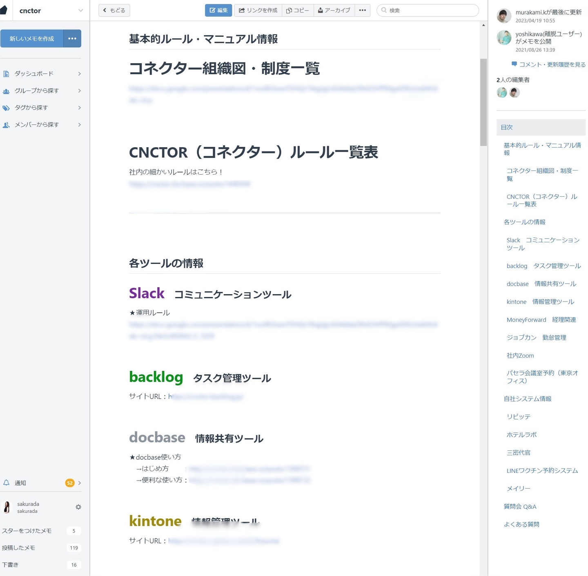The width and height of the screenshot is (588, 576).
Task: Click the リンクを作成 button
Action: [x=258, y=10]
